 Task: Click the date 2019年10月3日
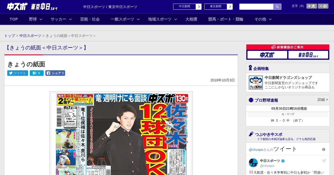point(223,80)
